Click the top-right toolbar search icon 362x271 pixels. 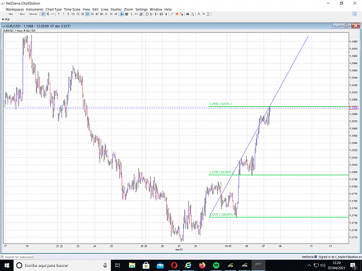coord(355,14)
